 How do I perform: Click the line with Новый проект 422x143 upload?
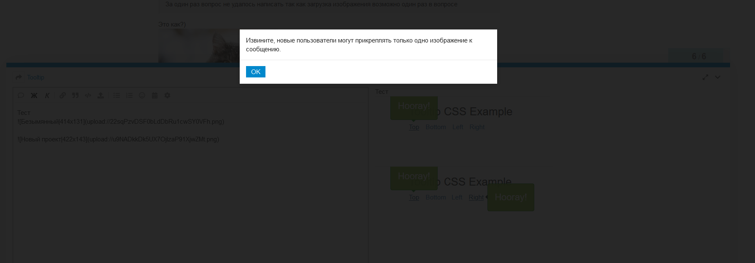[x=118, y=139]
